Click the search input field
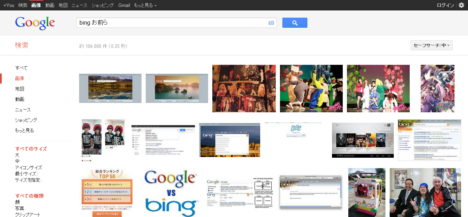Viewport: 468px width, 217px height. click(172, 23)
